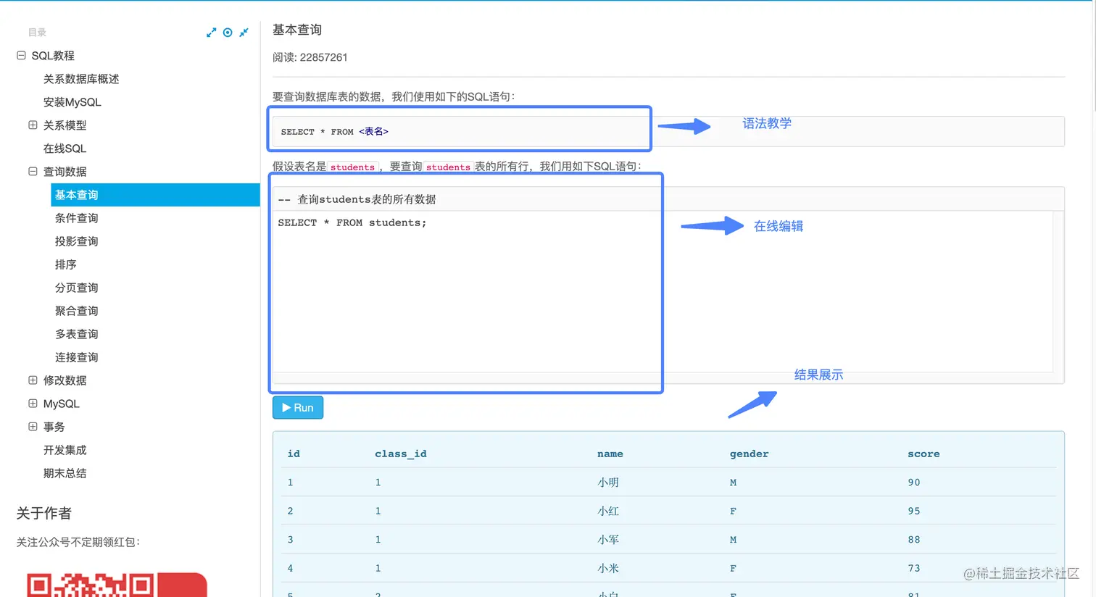This screenshot has height=597, width=1096.
Task: Click the first inline students code tag
Action: [x=352, y=167]
